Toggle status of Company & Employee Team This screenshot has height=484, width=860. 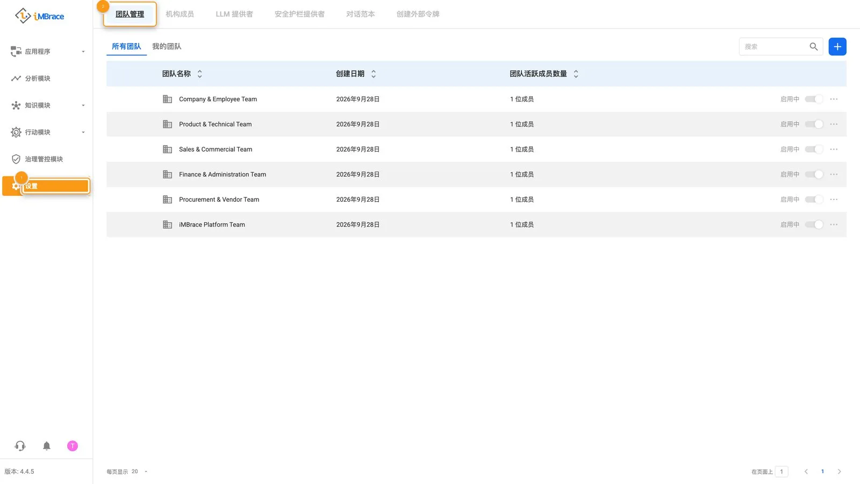(814, 99)
